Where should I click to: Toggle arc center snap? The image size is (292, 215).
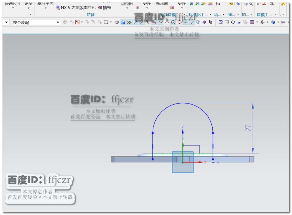click(173, 22)
